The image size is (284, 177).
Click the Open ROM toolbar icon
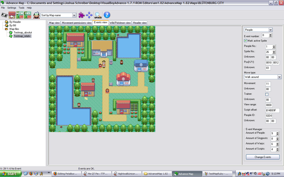click(4, 15)
